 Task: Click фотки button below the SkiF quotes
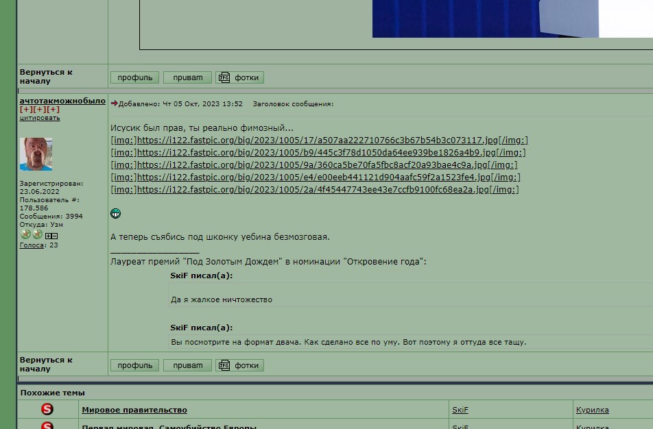coord(240,365)
